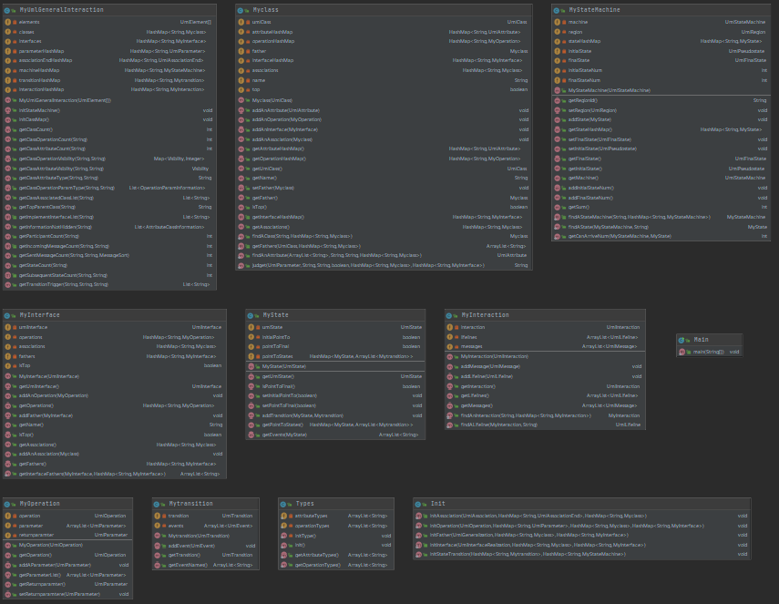This screenshot has height=604, width=779.
Task: Click the field icon next to lifelines
Action: pos(449,337)
